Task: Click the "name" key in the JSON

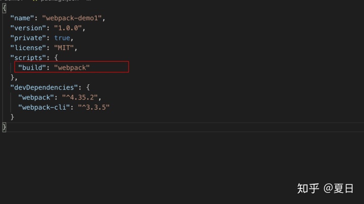Action: tap(22, 18)
